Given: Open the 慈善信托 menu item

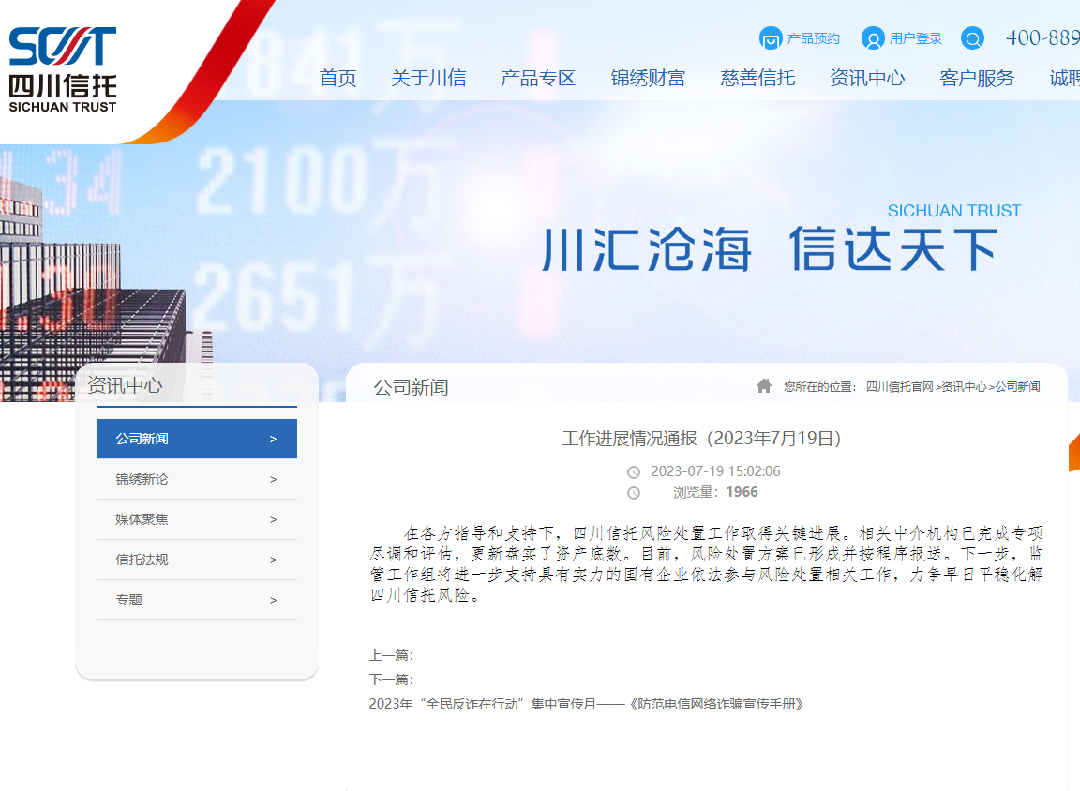Looking at the screenshot, I should [757, 79].
